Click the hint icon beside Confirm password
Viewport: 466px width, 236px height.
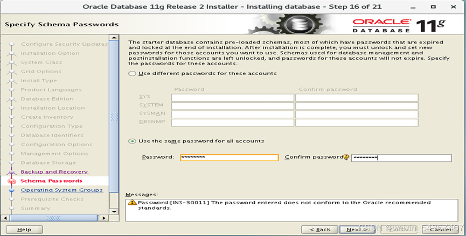pos(346,158)
